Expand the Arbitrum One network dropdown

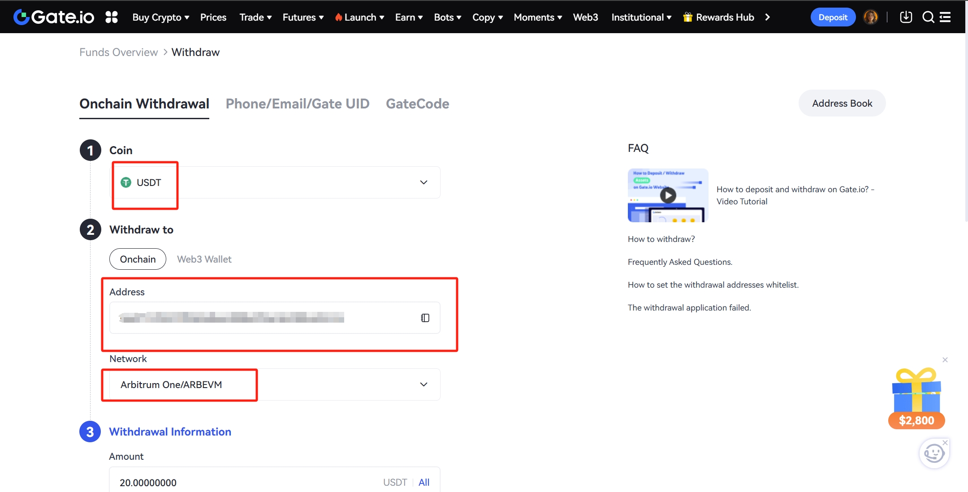(x=423, y=384)
